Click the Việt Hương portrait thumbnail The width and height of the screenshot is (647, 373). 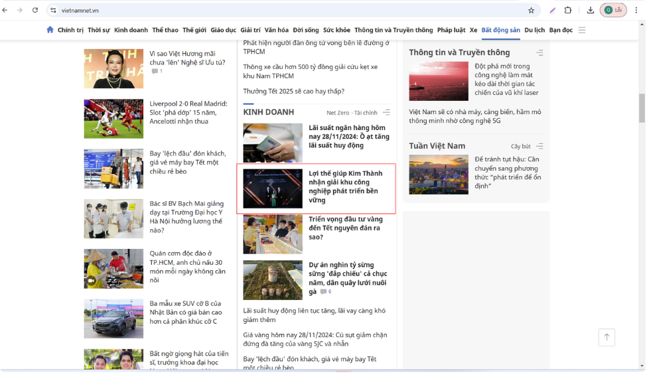(x=113, y=68)
